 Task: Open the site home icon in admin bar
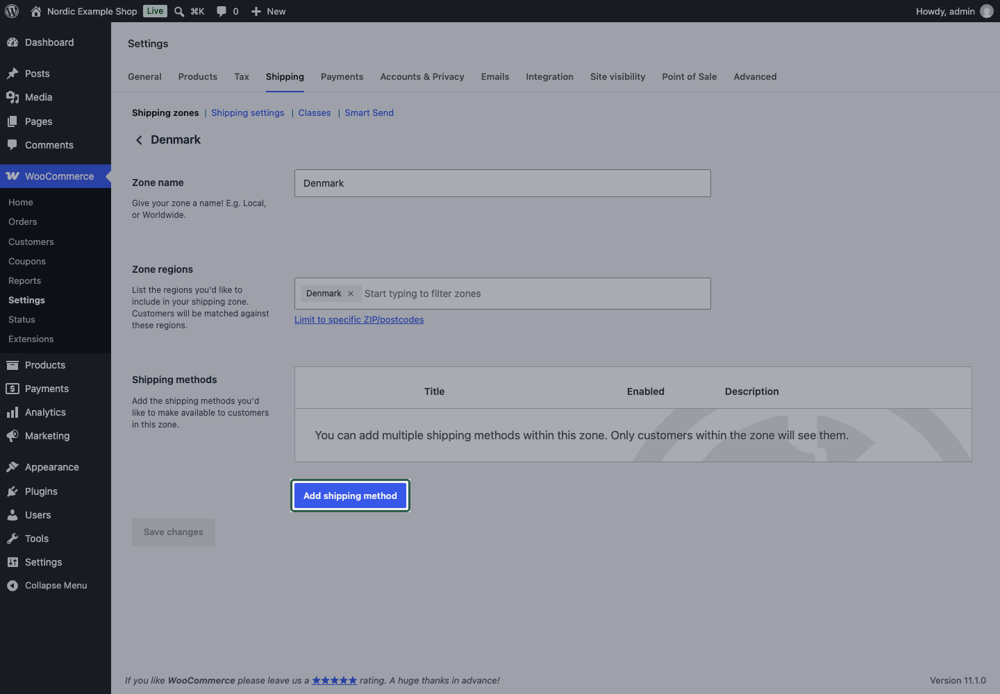point(36,11)
